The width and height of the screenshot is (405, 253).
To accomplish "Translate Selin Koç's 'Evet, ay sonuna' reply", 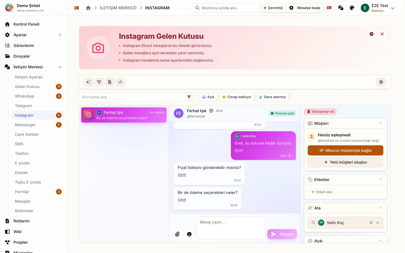I will point(239,150).
